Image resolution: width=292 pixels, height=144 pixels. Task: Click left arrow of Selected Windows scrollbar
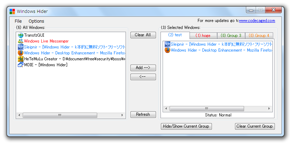[166, 108]
